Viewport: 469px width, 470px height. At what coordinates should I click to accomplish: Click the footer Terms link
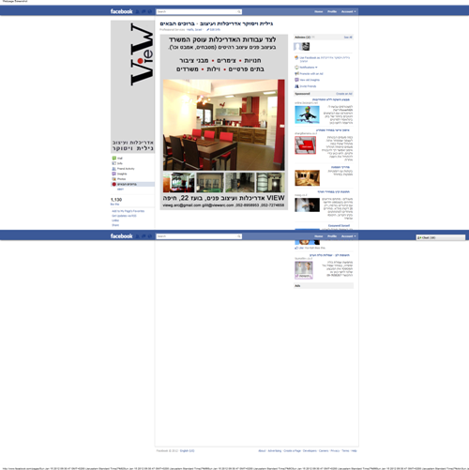[x=345, y=450]
